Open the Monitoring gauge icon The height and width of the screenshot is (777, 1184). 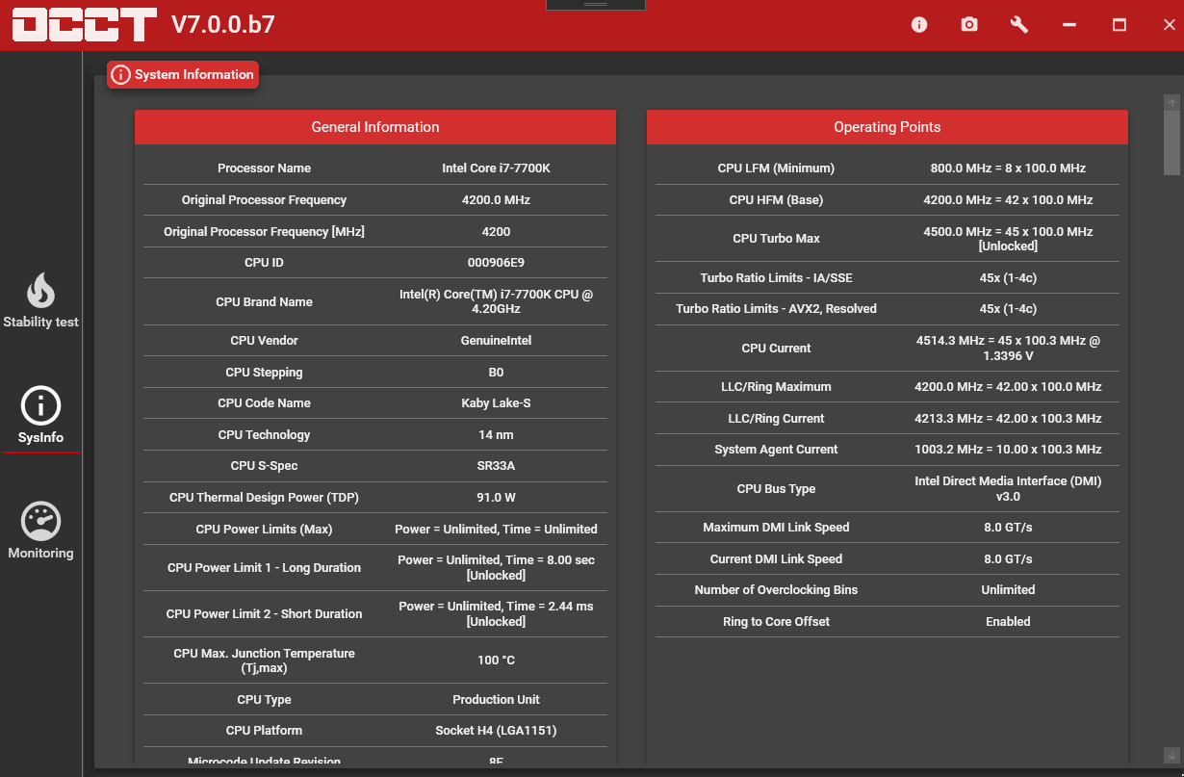[40, 522]
